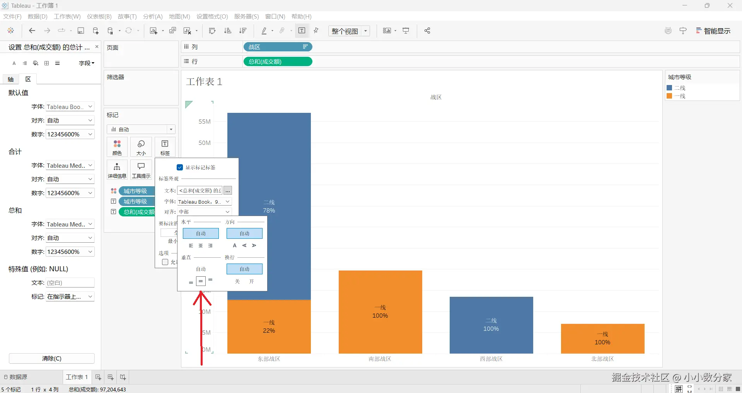Open borders formatting in the Format pane

point(46,63)
